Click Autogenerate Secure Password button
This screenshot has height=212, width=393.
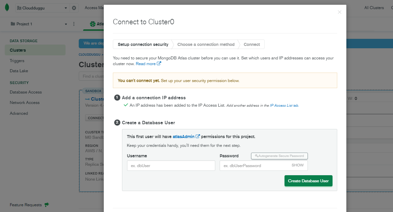279,156
